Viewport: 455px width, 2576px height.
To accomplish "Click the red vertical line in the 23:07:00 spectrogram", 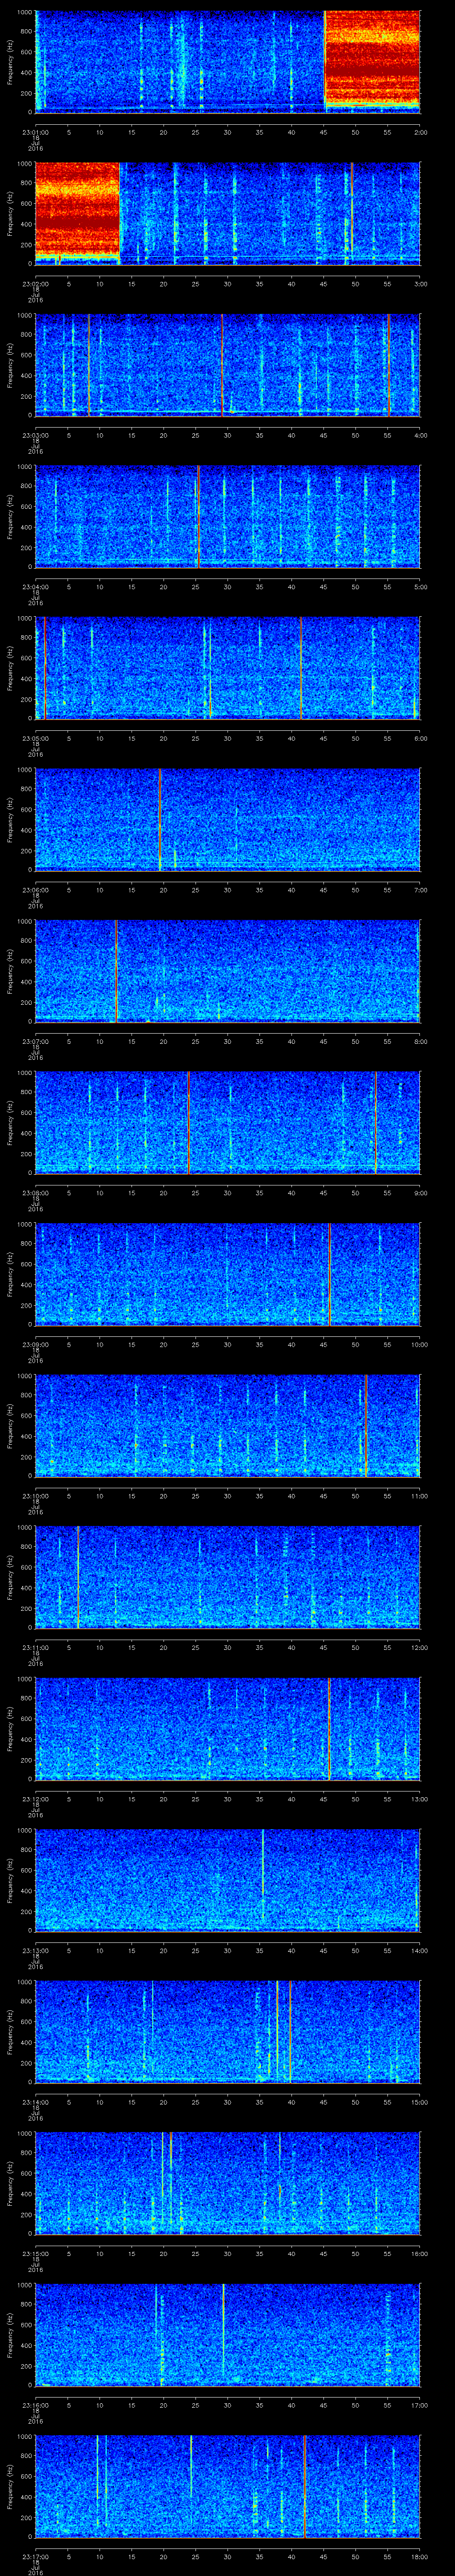I will [x=116, y=971].
